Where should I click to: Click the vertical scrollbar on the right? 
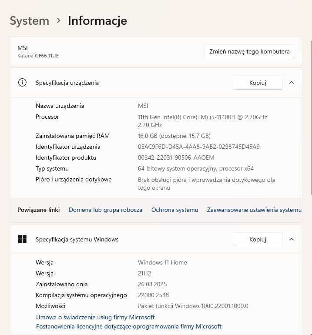tap(311, 117)
